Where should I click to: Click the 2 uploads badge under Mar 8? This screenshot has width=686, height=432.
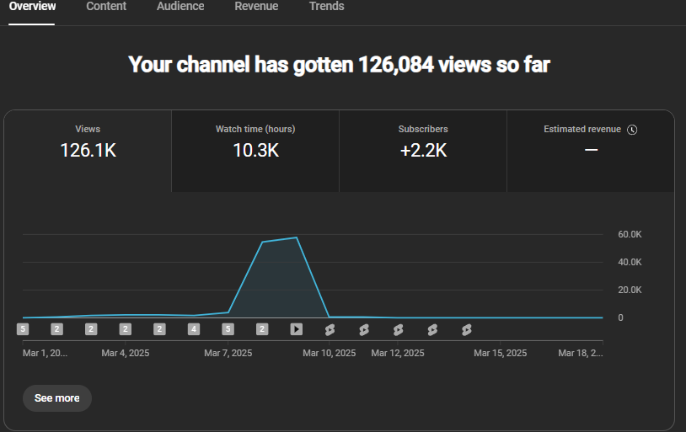262,329
